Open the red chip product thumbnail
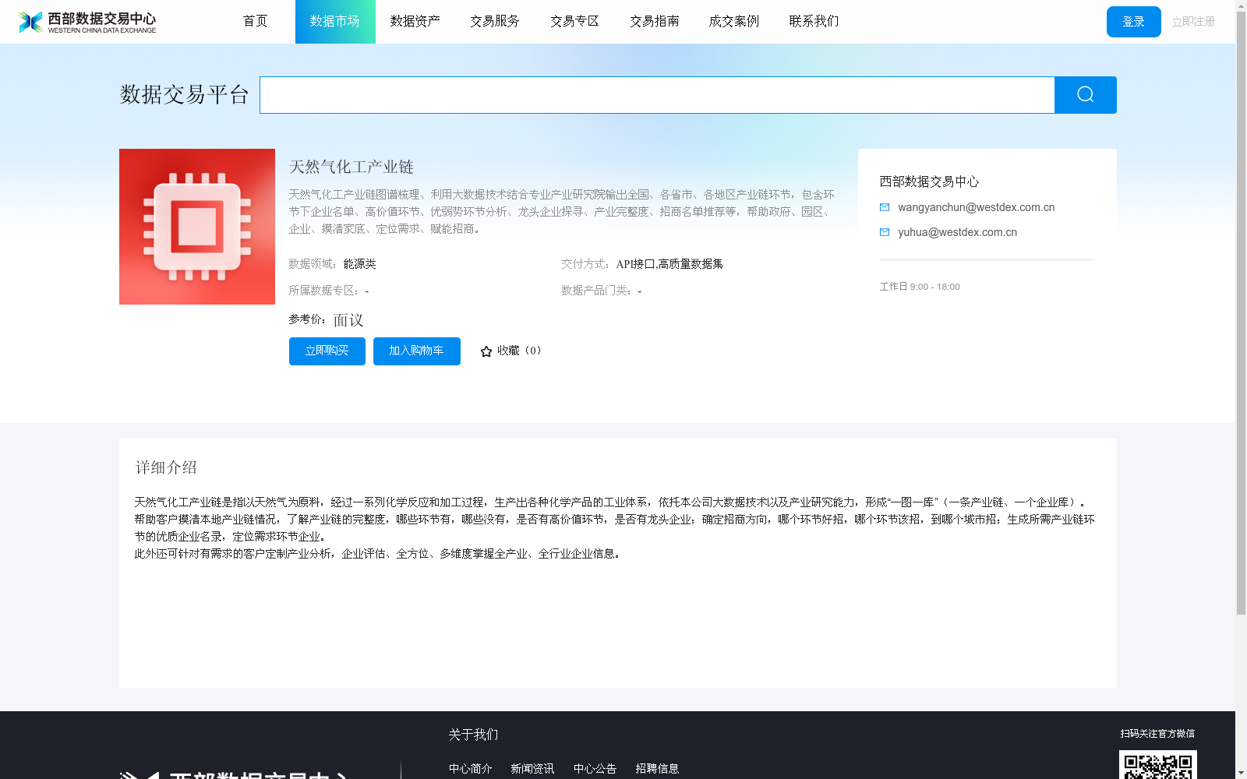Image resolution: width=1247 pixels, height=779 pixels. tap(197, 227)
